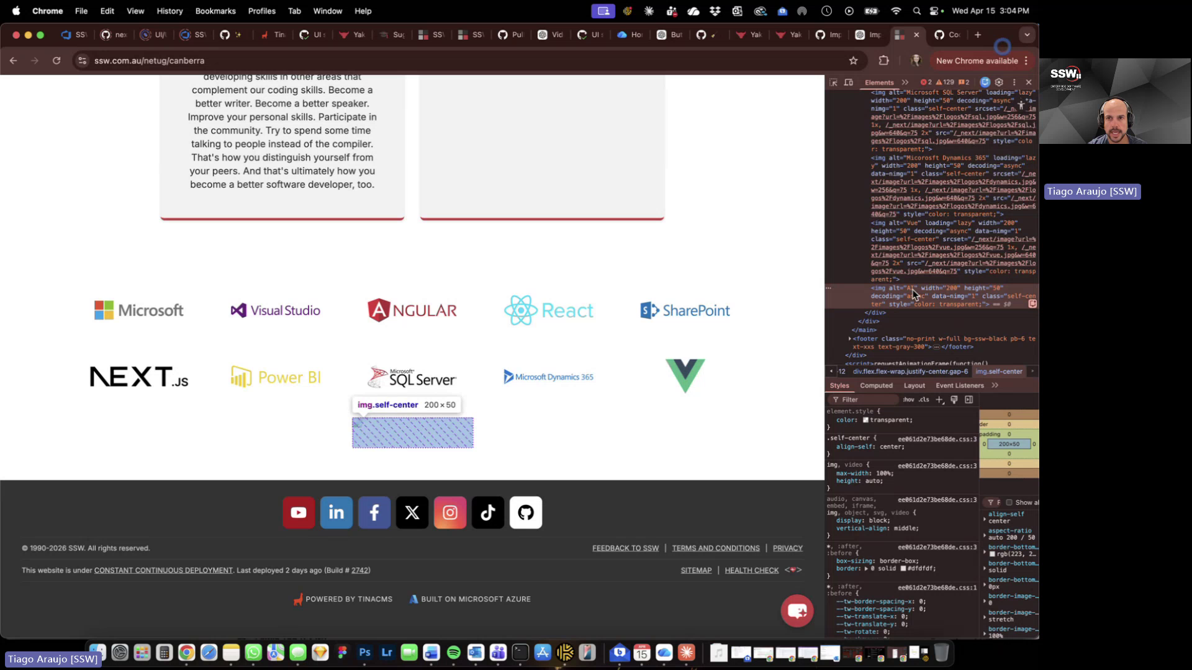Click the address bar URL ssw.com.au/netug/canberra
1192x670 pixels.
[x=149, y=61]
